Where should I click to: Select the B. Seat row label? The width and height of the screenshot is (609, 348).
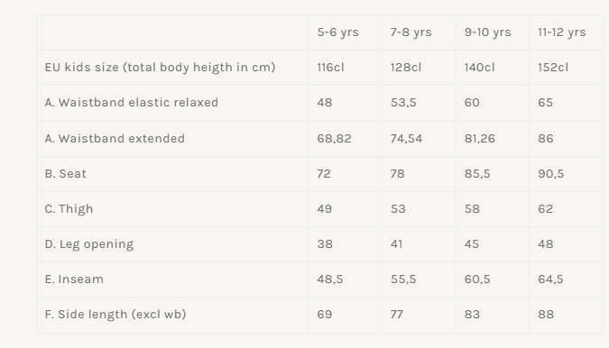tap(65, 174)
